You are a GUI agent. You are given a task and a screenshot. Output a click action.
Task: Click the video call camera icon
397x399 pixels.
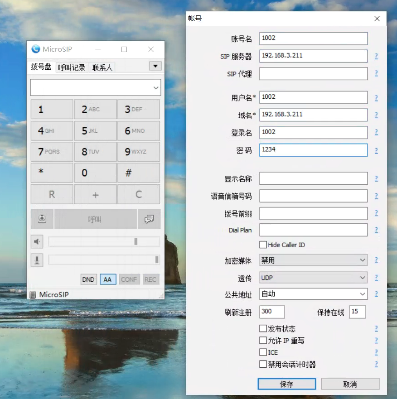point(42,219)
